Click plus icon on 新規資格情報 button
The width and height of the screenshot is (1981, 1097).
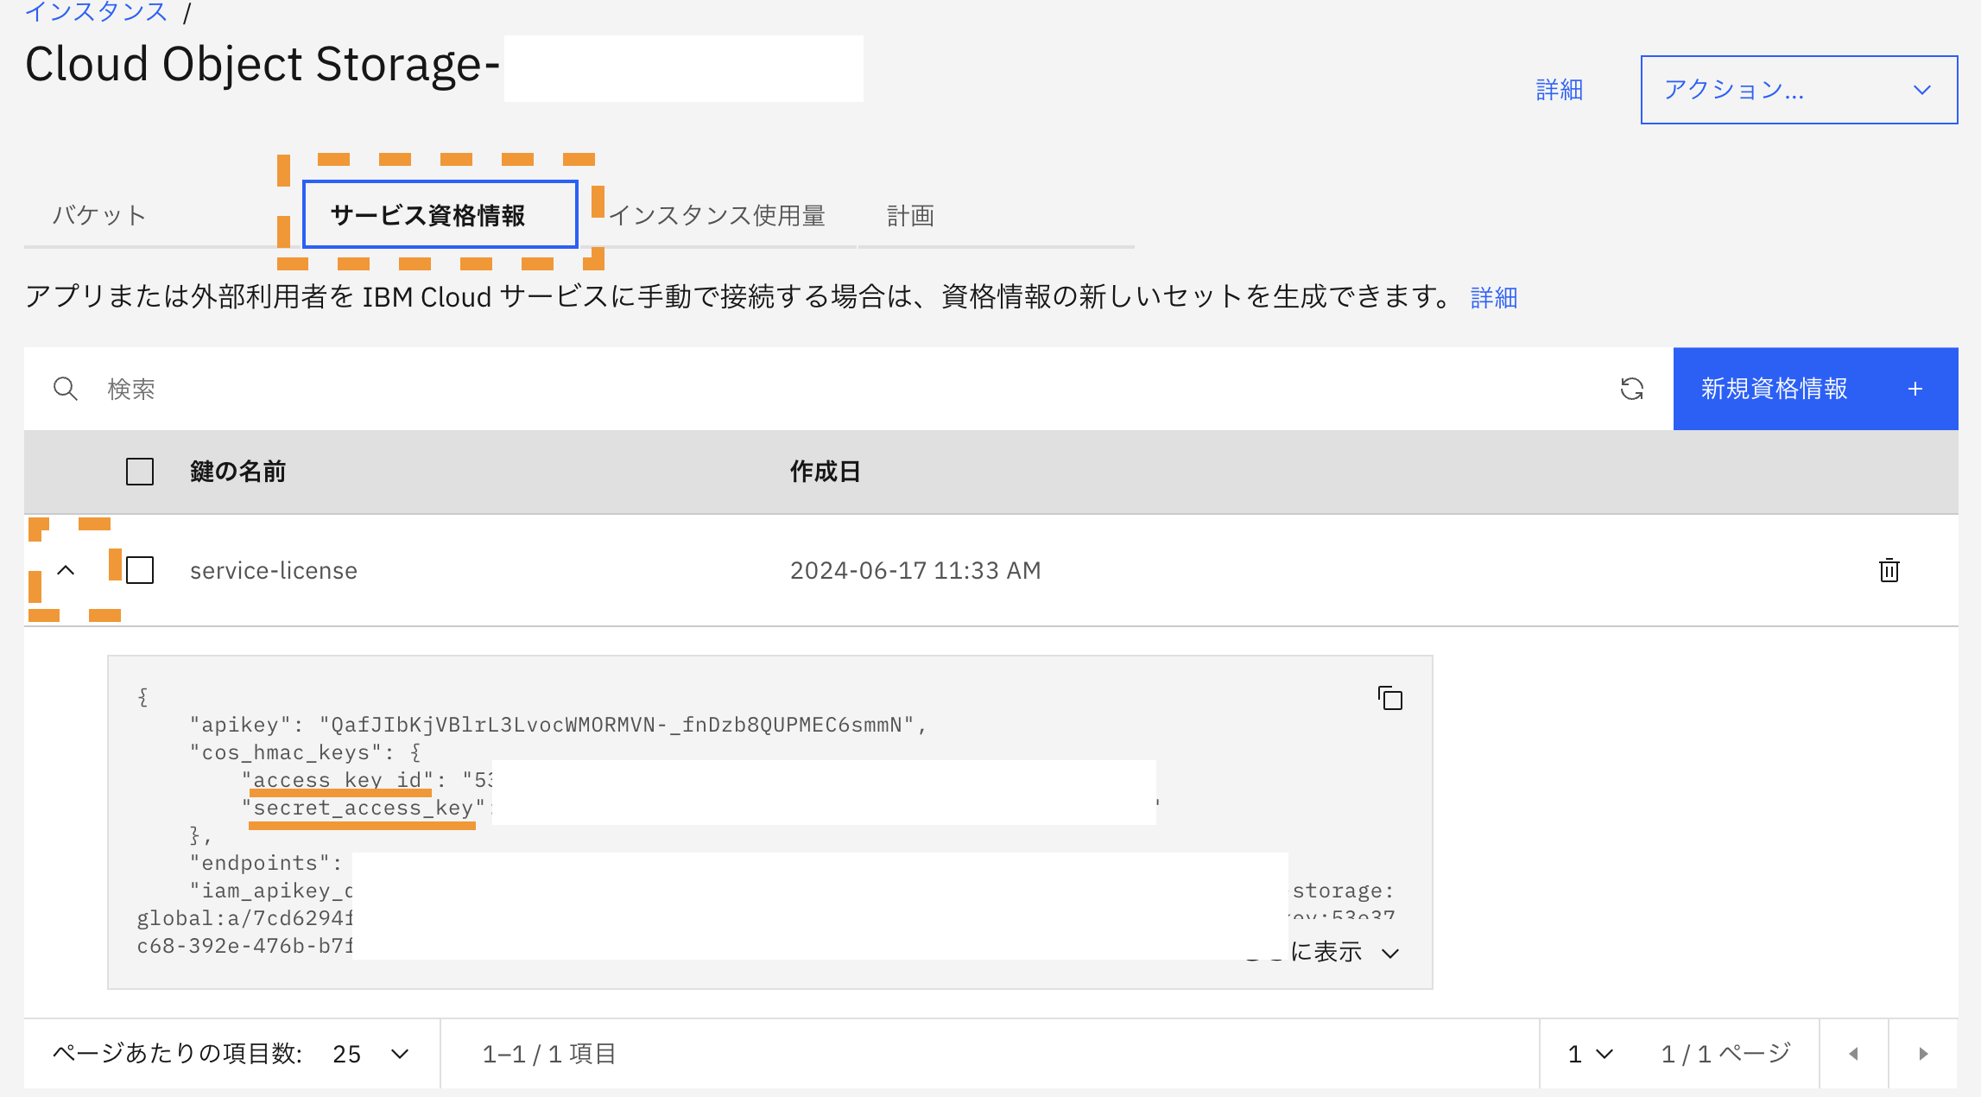[x=1915, y=389]
